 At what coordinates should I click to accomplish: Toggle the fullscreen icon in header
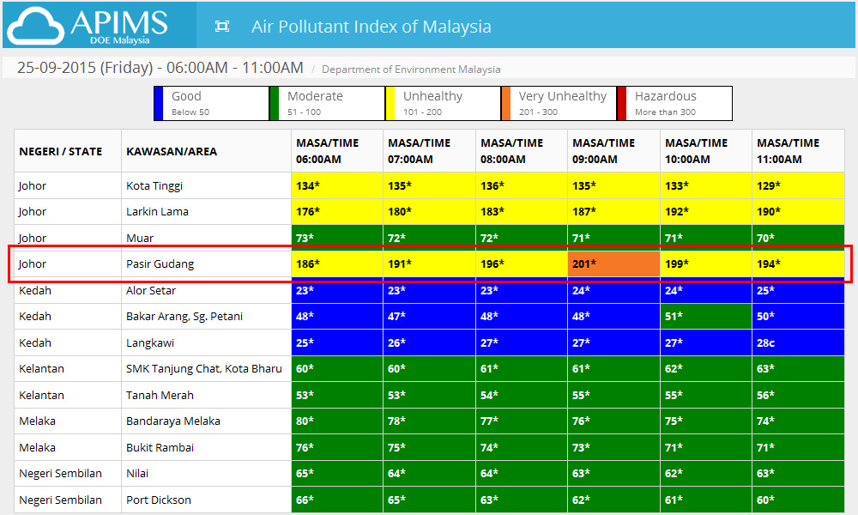pos(222,27)
